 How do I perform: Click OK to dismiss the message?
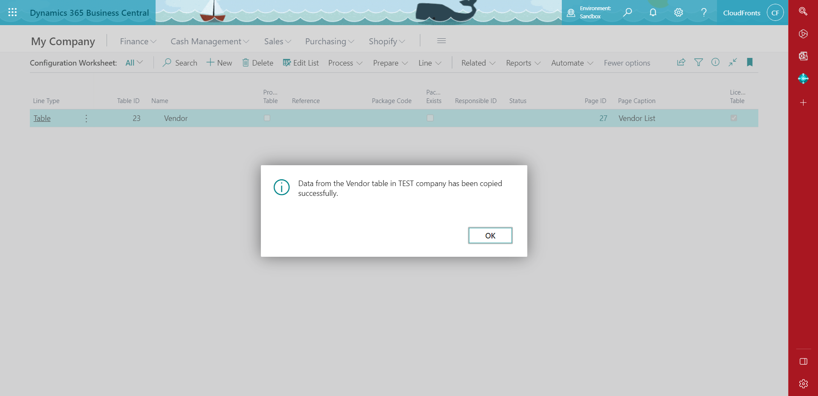(490, 235)
